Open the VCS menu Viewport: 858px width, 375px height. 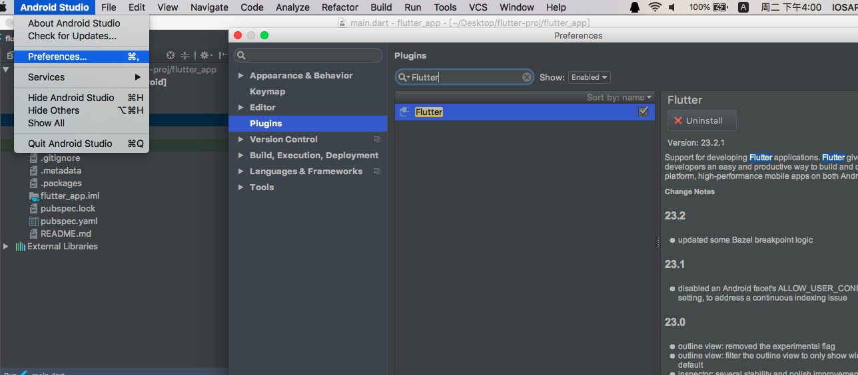pos(478,7)
